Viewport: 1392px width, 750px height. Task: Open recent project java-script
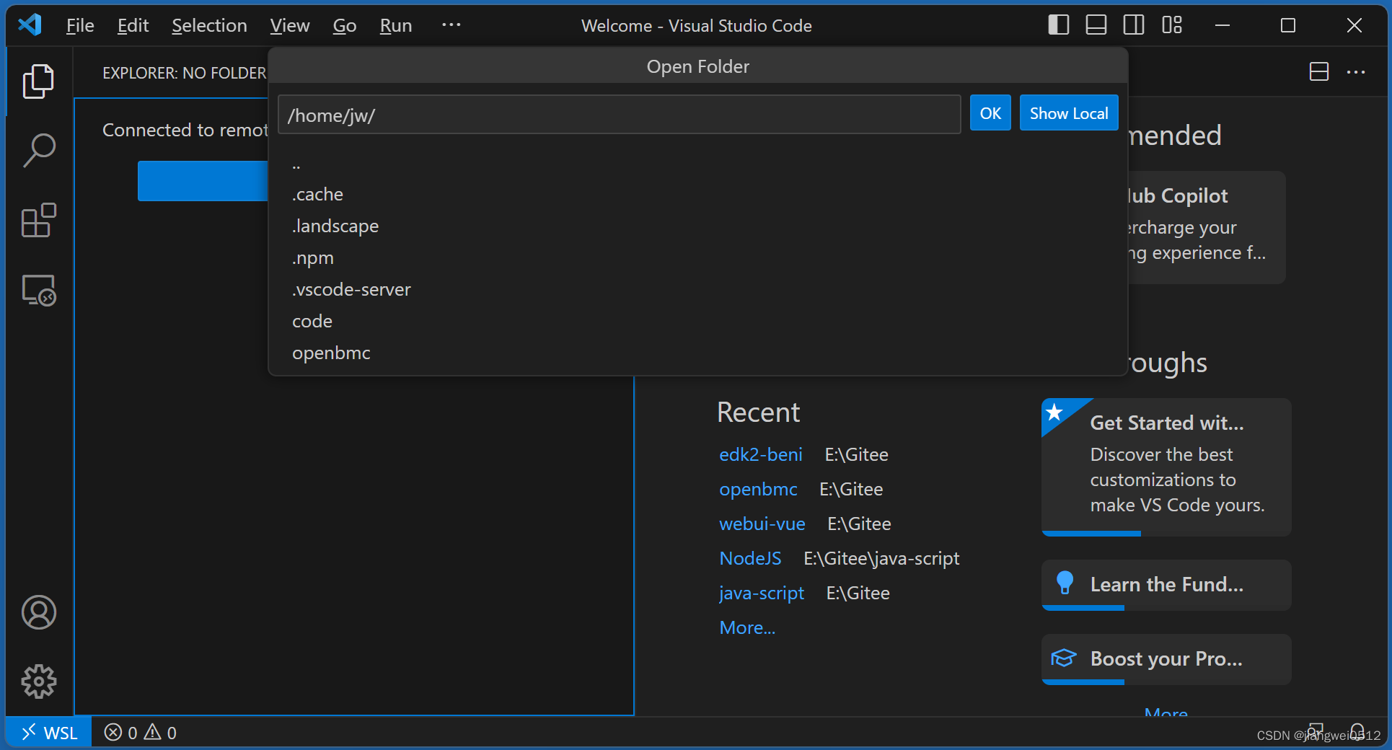pos(761,593)
